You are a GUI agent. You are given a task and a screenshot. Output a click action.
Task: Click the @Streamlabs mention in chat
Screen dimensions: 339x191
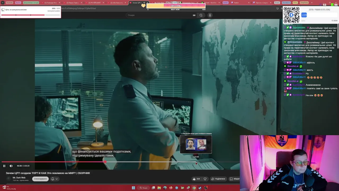(295, 42)
